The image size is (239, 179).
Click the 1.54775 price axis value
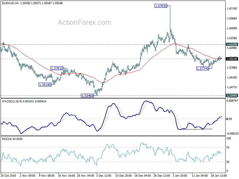[x=232, y=87]
